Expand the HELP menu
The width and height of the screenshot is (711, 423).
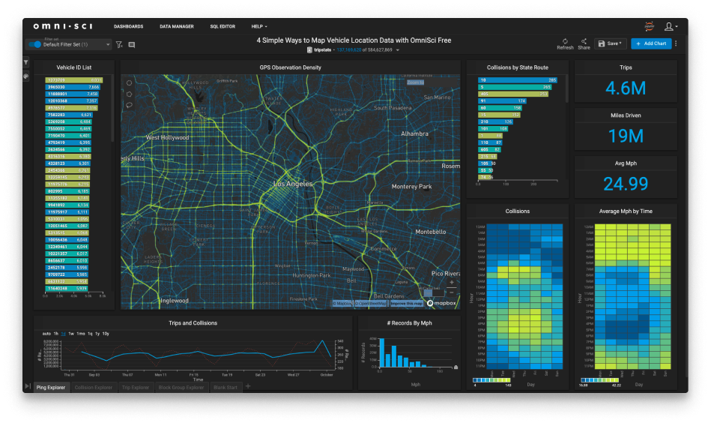point(259,27)
